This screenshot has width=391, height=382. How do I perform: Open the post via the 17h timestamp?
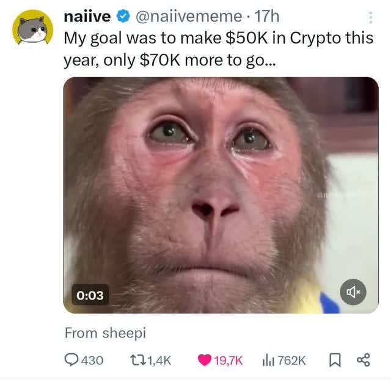click(266, 17)
